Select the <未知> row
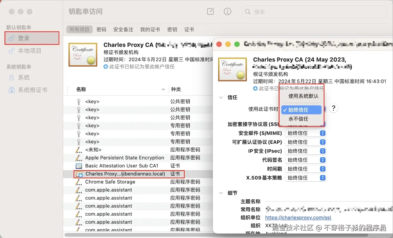 pos(138,150)
